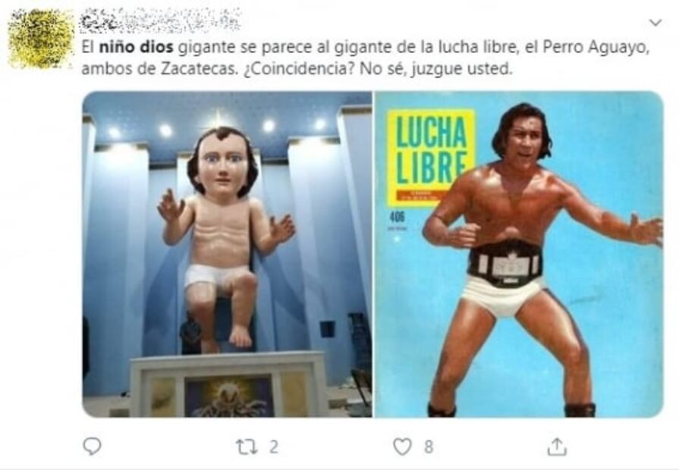Open the wrestler magazine cover photo
Image resolution: width=679 pixels, height=470 pixels.
519,254
